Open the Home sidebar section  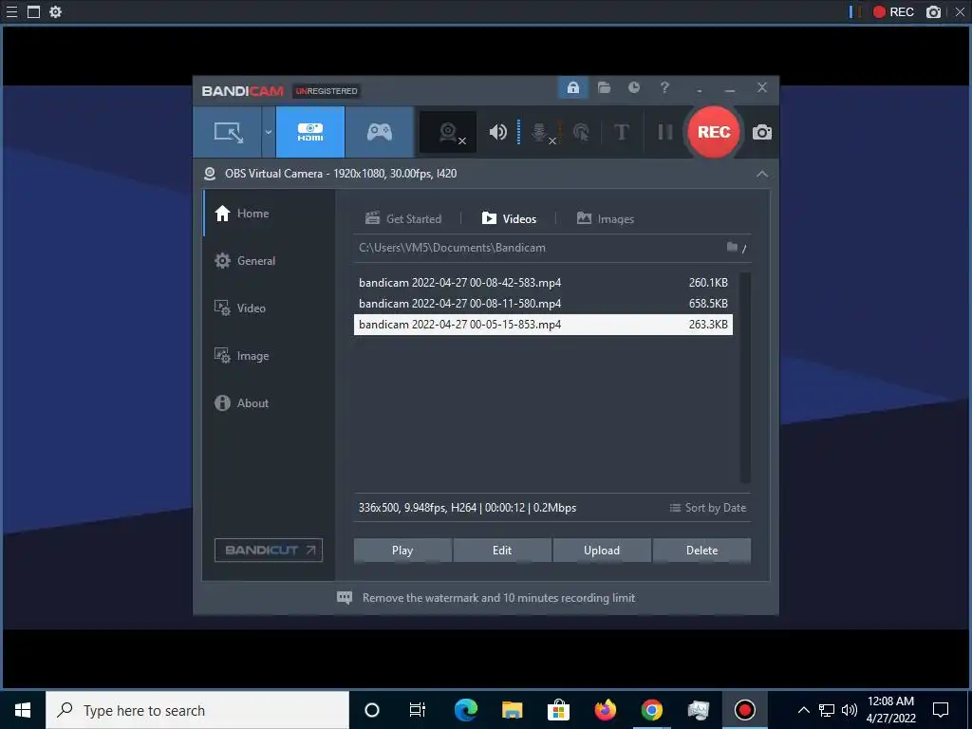tap(269, 214)
